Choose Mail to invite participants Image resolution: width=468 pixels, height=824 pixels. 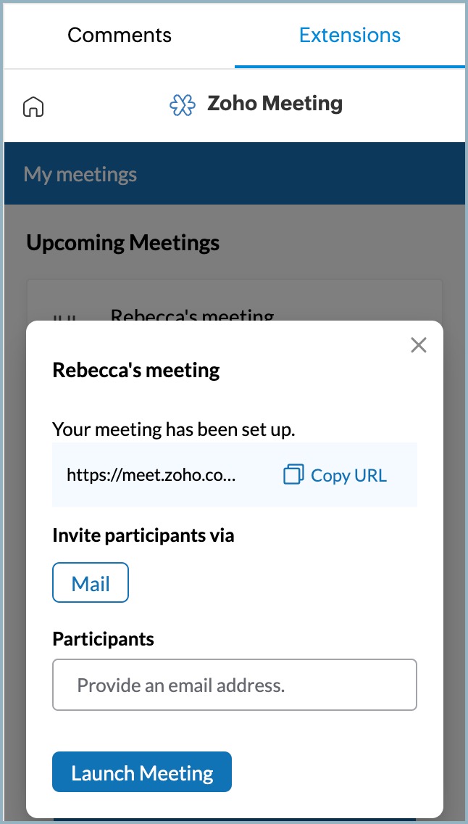point(91,582)
